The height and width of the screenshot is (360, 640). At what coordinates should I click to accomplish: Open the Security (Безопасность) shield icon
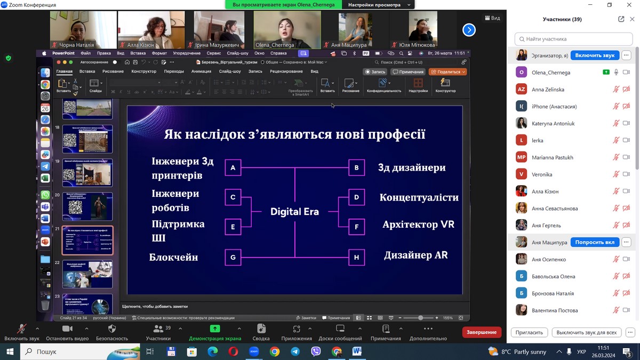(112, 329)
